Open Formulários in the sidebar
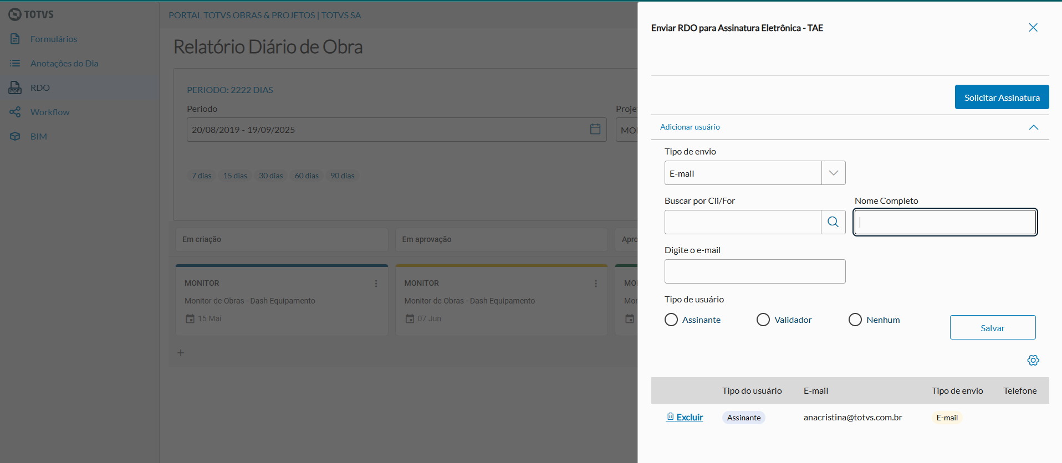Viewport: 1062px width, 463px height. click(x=54, y=39)
